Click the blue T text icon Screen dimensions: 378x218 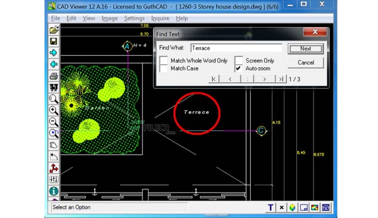[x=270, y=208]
